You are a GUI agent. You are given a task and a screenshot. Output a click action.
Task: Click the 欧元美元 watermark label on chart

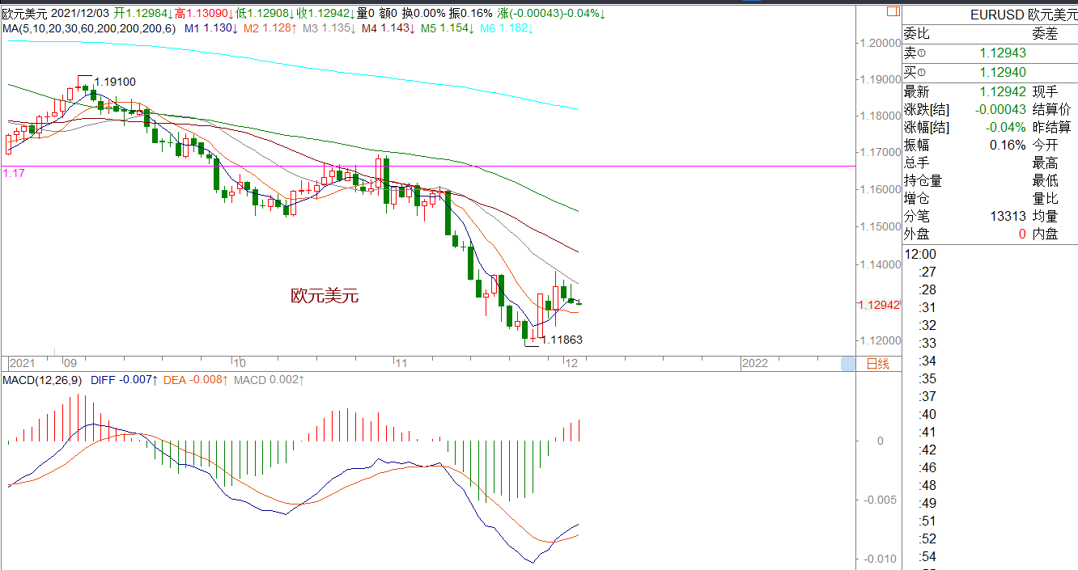(325, 296)
